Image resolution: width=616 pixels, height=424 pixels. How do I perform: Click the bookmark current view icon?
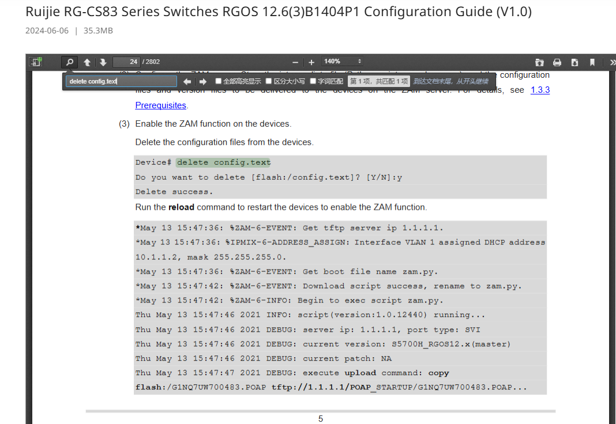coord(592,62)
